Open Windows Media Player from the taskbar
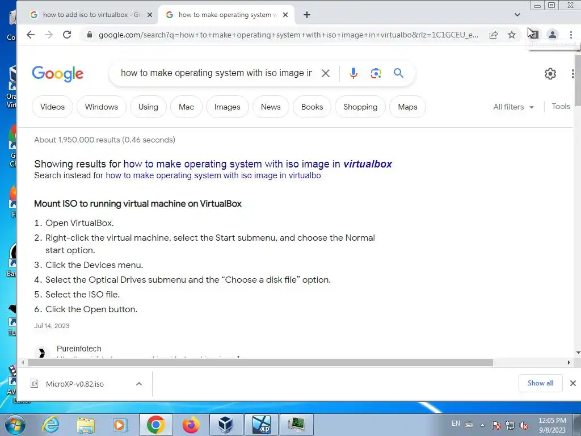Screen dimensions: 581x436 pos(120,425)
